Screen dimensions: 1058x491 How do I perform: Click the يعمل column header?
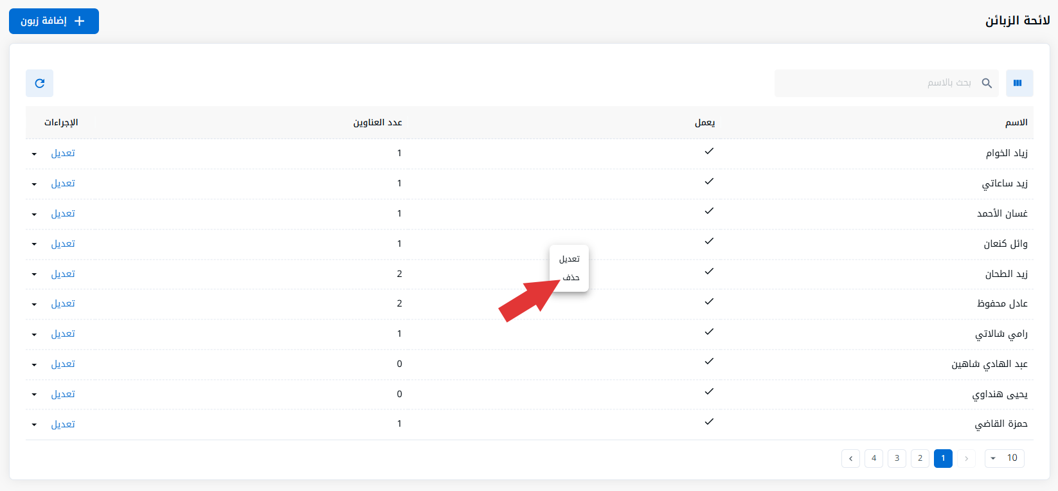pyautogui.click(x=704, y=123)
